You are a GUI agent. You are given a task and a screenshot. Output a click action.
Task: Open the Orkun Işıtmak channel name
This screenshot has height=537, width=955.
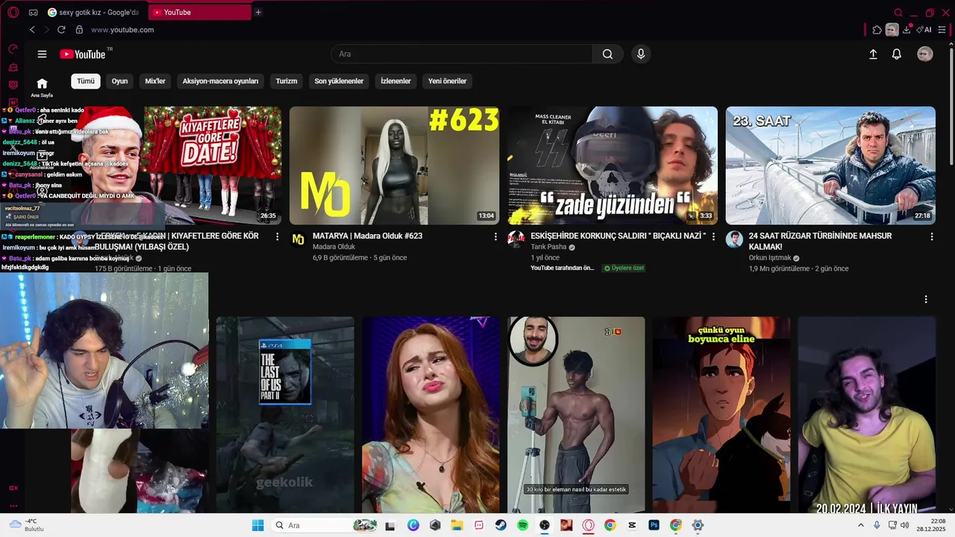770,258
